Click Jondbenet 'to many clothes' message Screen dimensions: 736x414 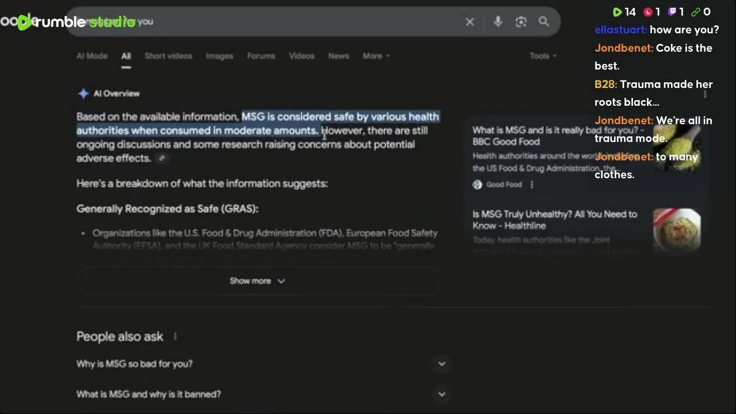click(646, 166)
